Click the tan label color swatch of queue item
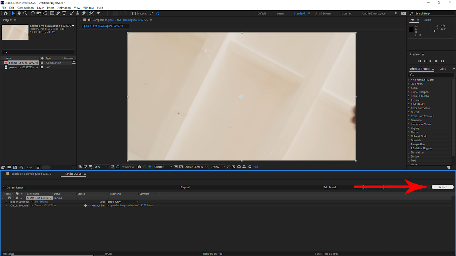456x256 pixels. coord(17,198)
